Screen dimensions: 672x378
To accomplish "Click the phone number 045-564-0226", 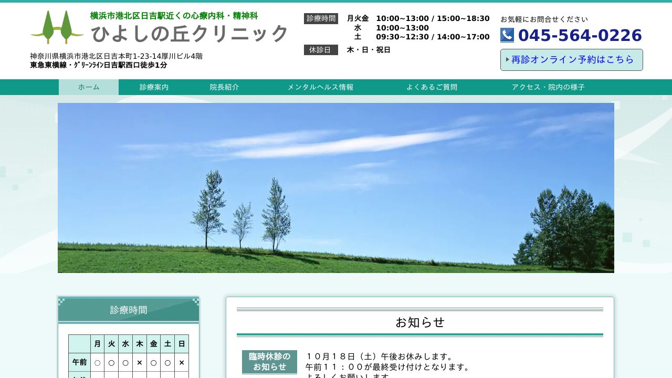I will (x=580, y=35).
